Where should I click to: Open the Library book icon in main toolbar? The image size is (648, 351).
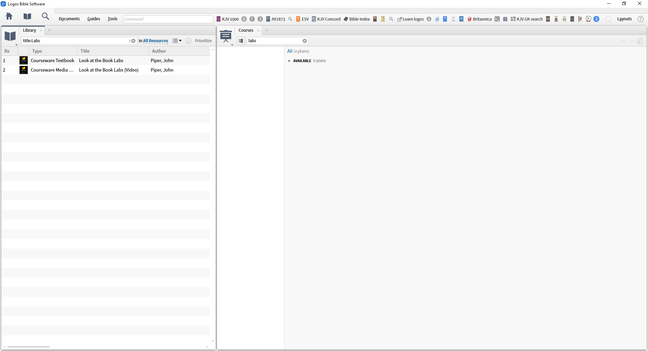[27, 16]
